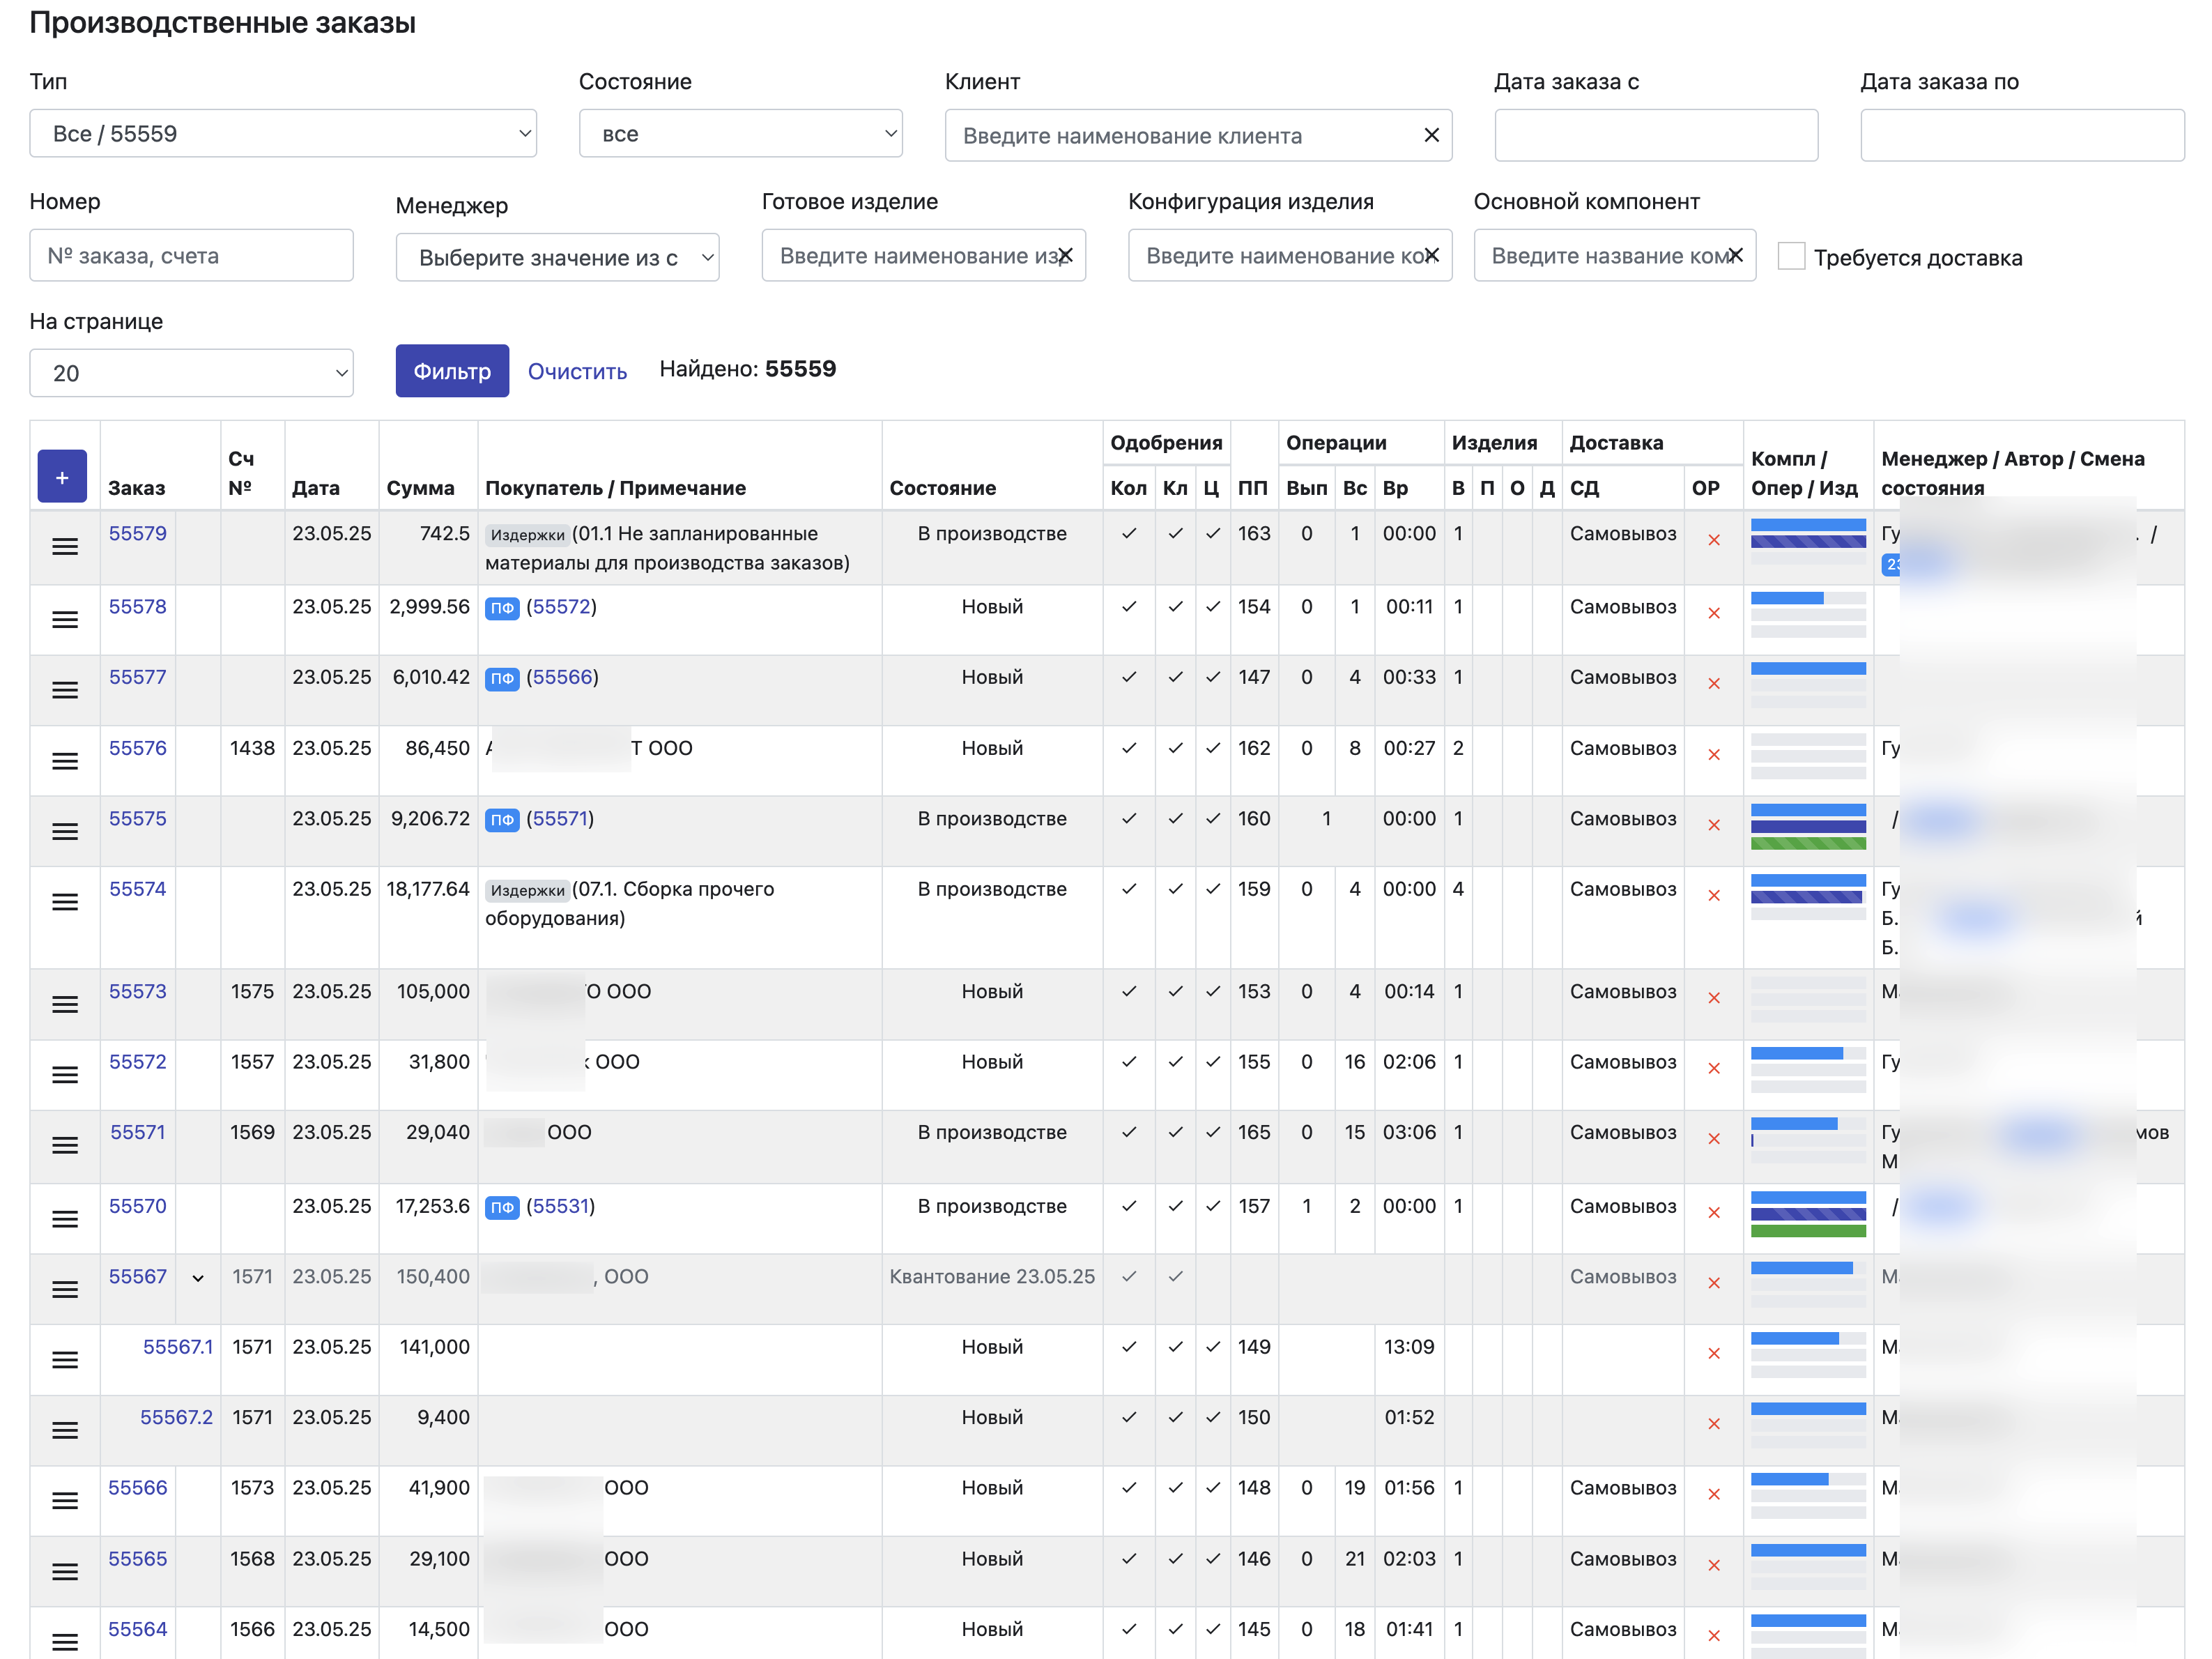Image resolution: width=2212 pixels, height=1659 pixels.
Task: Open the hamburger menu for order 55578
Action: coord(65,620)
